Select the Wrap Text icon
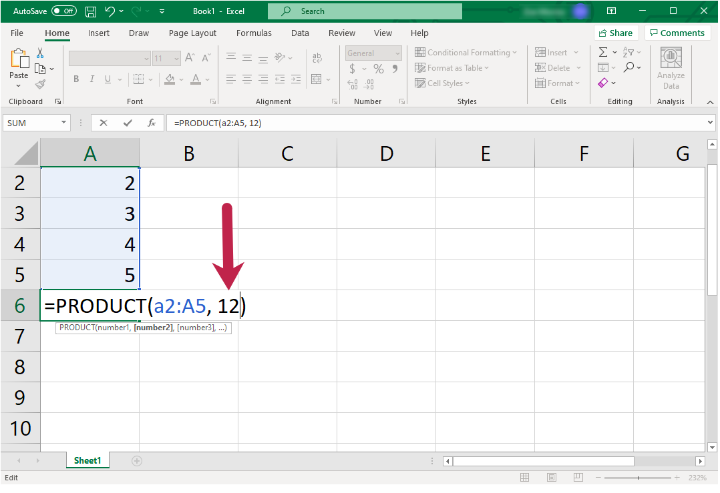720x493 pixels. [x=317, y=57]
